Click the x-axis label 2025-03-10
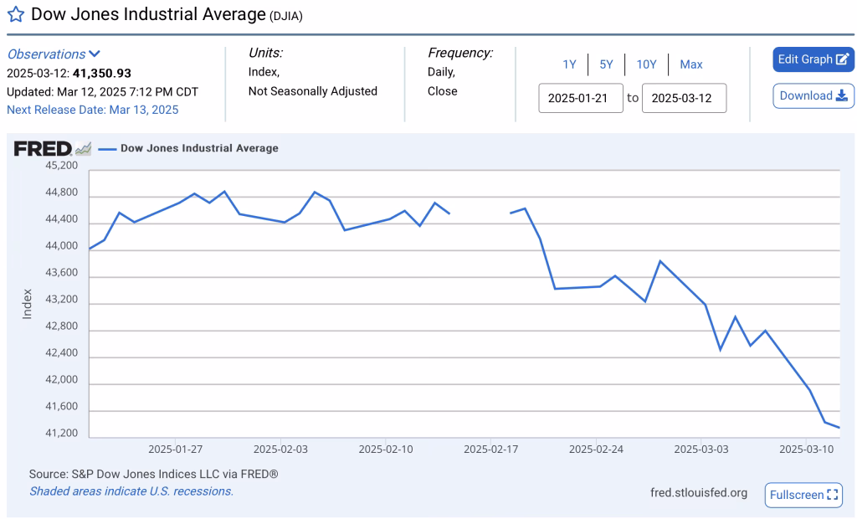Viewport: 857px width, 519px height. click(806, 449)
